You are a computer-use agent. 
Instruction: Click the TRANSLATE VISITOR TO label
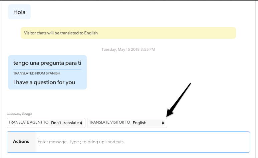pyautogui.click(x=109, y=123)
